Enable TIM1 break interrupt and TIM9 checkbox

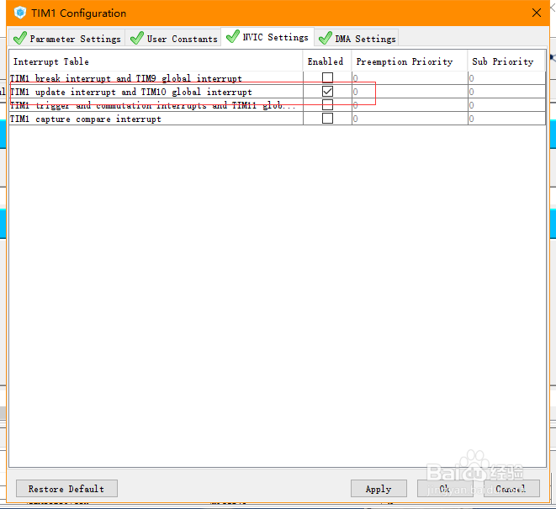coord(327,77)
